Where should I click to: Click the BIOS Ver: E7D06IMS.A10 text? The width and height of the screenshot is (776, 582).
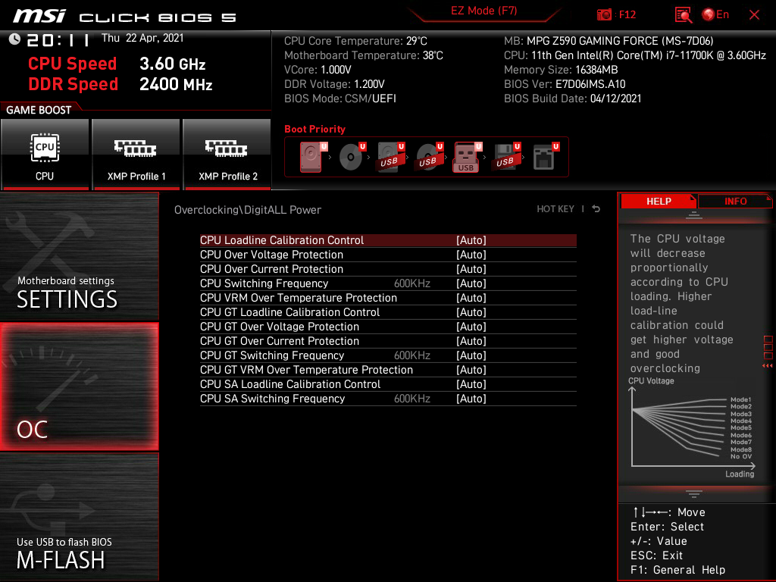click(565, 84)
